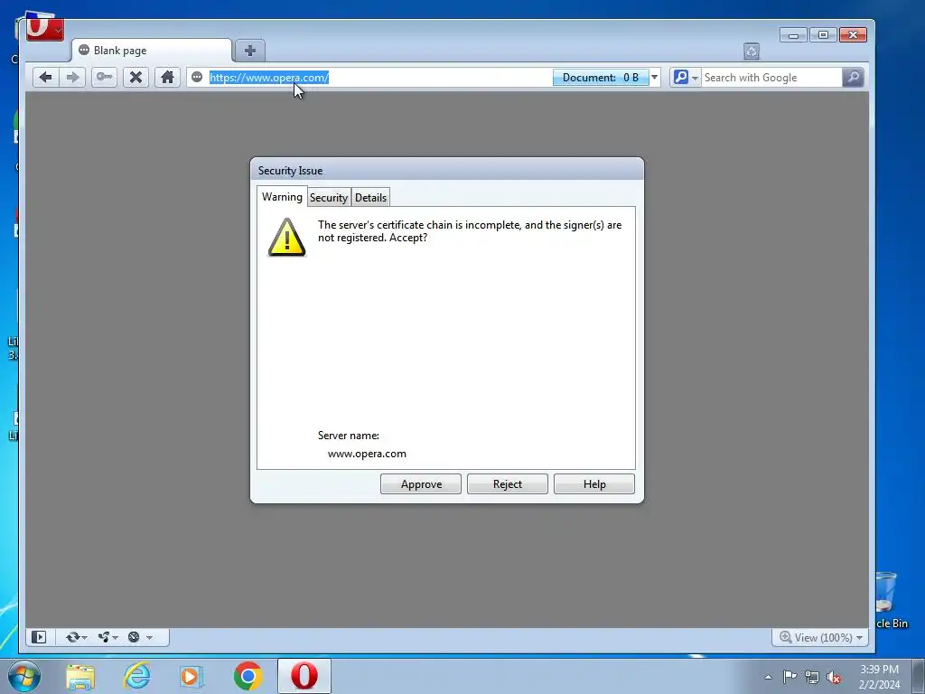Click the yellow warning triangle icon
This screenshot has height=694, width=925.
pos(286,238)
